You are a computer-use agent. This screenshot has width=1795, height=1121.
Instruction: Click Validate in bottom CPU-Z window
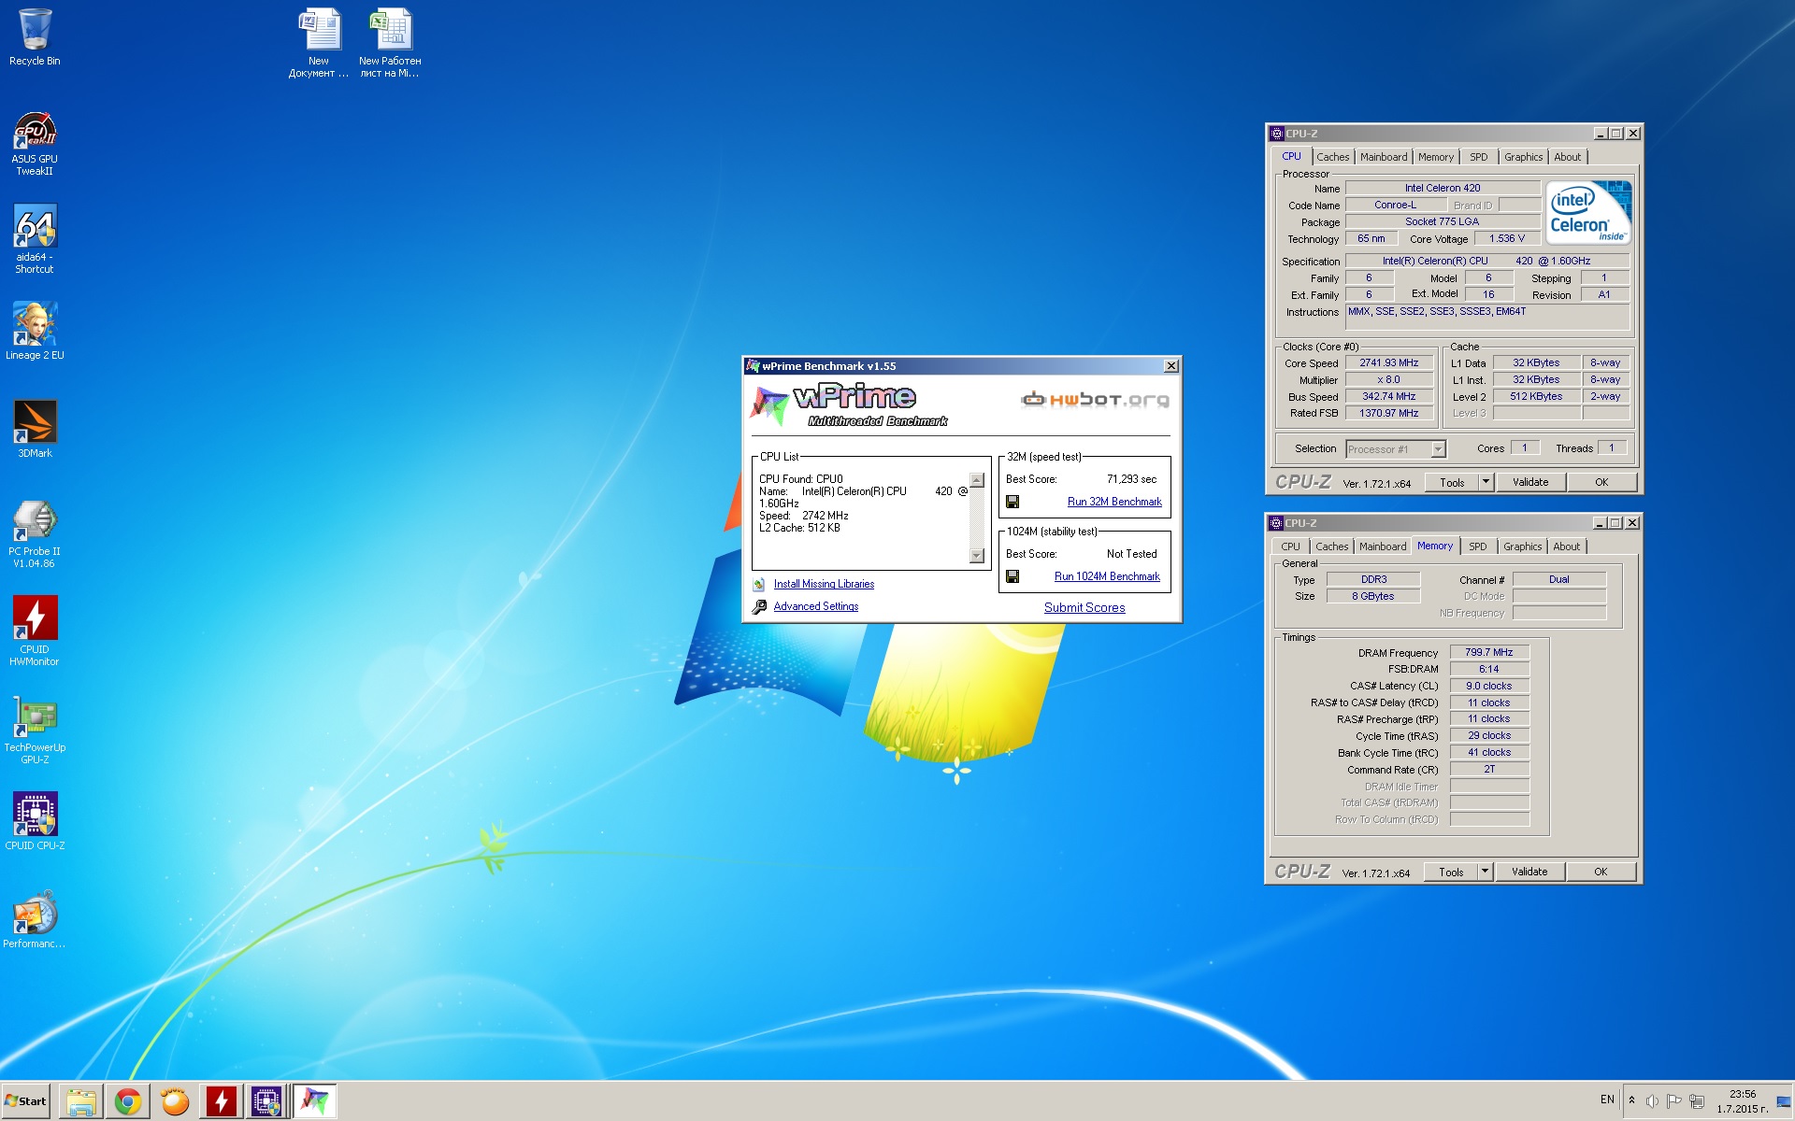click(x=1529, y=872)
